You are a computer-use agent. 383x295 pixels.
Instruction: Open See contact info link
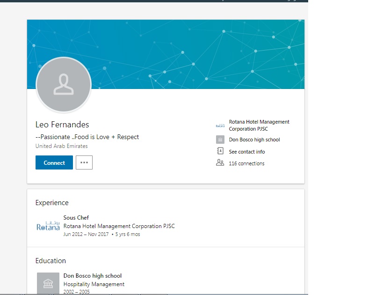click(247, 152)
